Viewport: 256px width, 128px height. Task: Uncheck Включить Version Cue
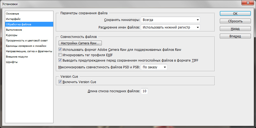tap(60, 82)
